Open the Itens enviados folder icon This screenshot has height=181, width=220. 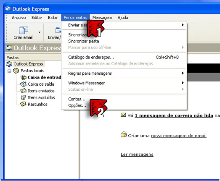pyautogui.click(x=23, y=91)
